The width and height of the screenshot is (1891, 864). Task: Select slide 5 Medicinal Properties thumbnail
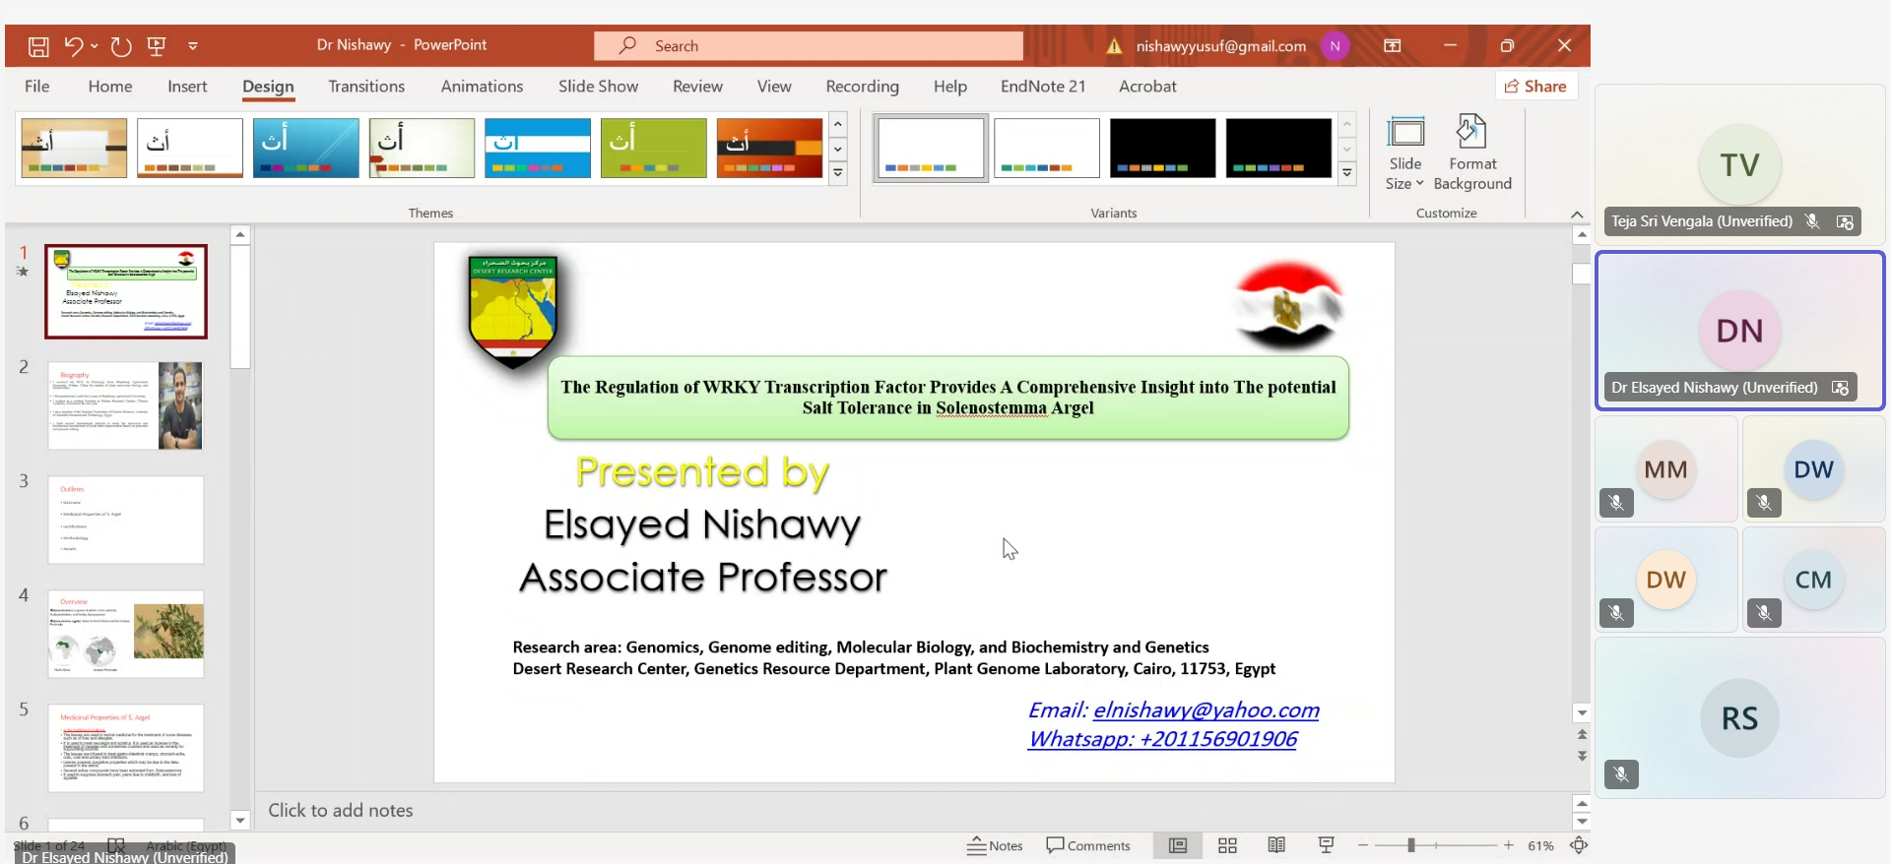click(x=126, y=749)
